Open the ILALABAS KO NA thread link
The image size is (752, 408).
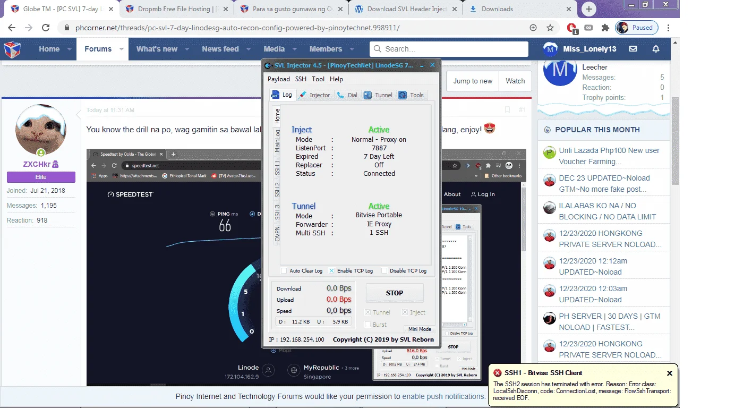click(x=607, y=211)
